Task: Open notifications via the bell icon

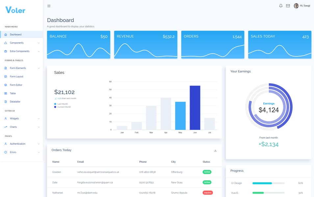Action: (281, 6)
